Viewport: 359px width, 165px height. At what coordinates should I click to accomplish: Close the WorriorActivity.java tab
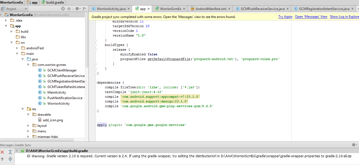(128, 9)
